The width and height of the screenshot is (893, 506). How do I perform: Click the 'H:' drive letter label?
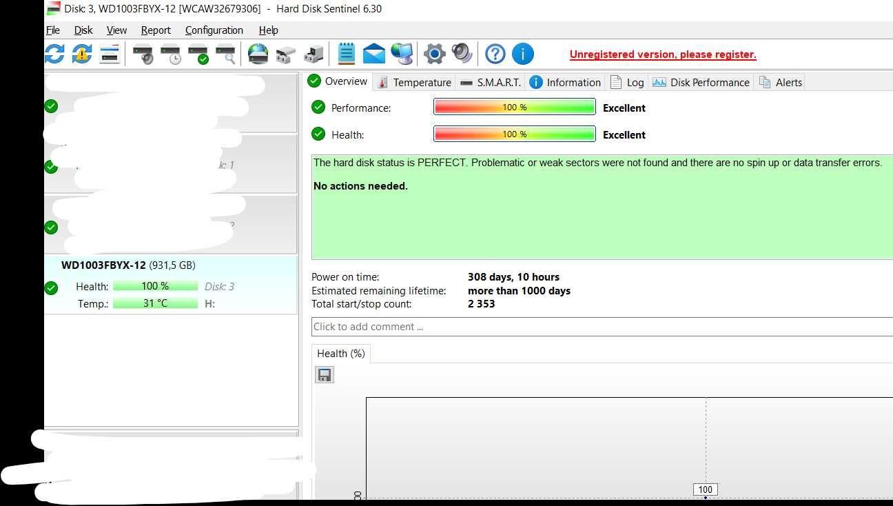point(210,303)
